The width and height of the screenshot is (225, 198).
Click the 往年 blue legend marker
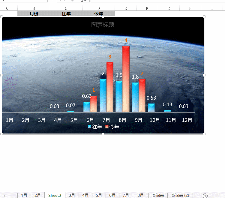[89, 127]
